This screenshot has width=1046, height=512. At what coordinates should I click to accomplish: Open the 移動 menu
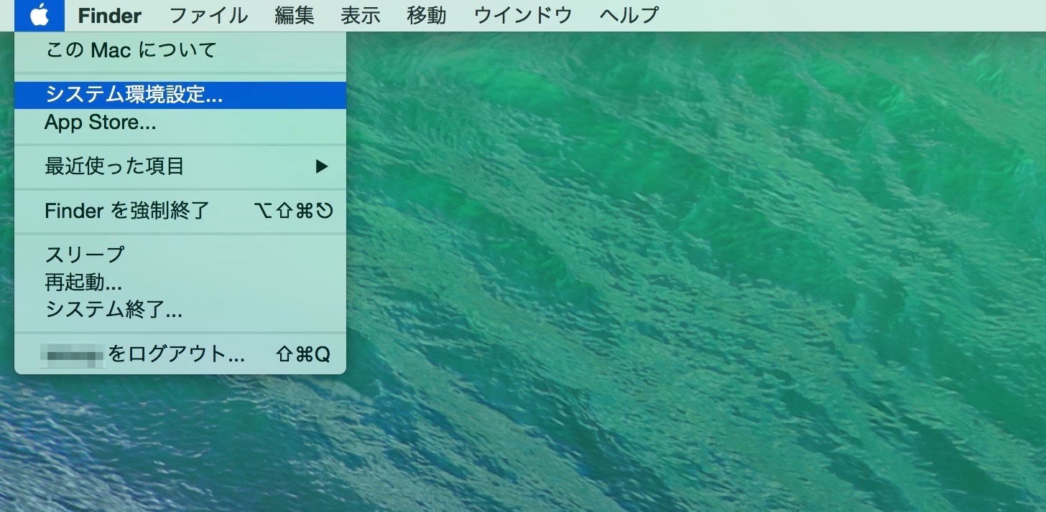click(x=427, y=15)
